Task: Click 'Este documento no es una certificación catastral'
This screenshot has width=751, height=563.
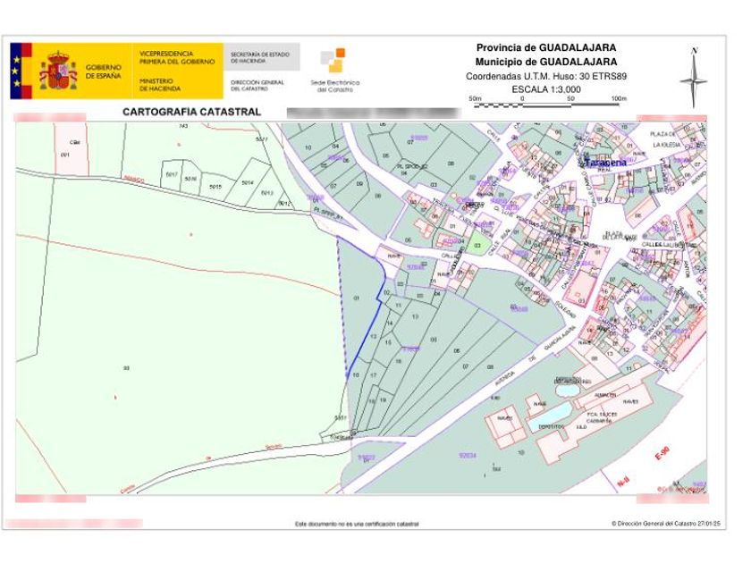Action: 357,525
